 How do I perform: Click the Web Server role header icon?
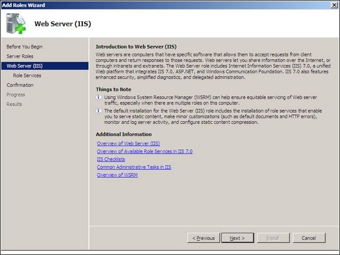(16, 23)
